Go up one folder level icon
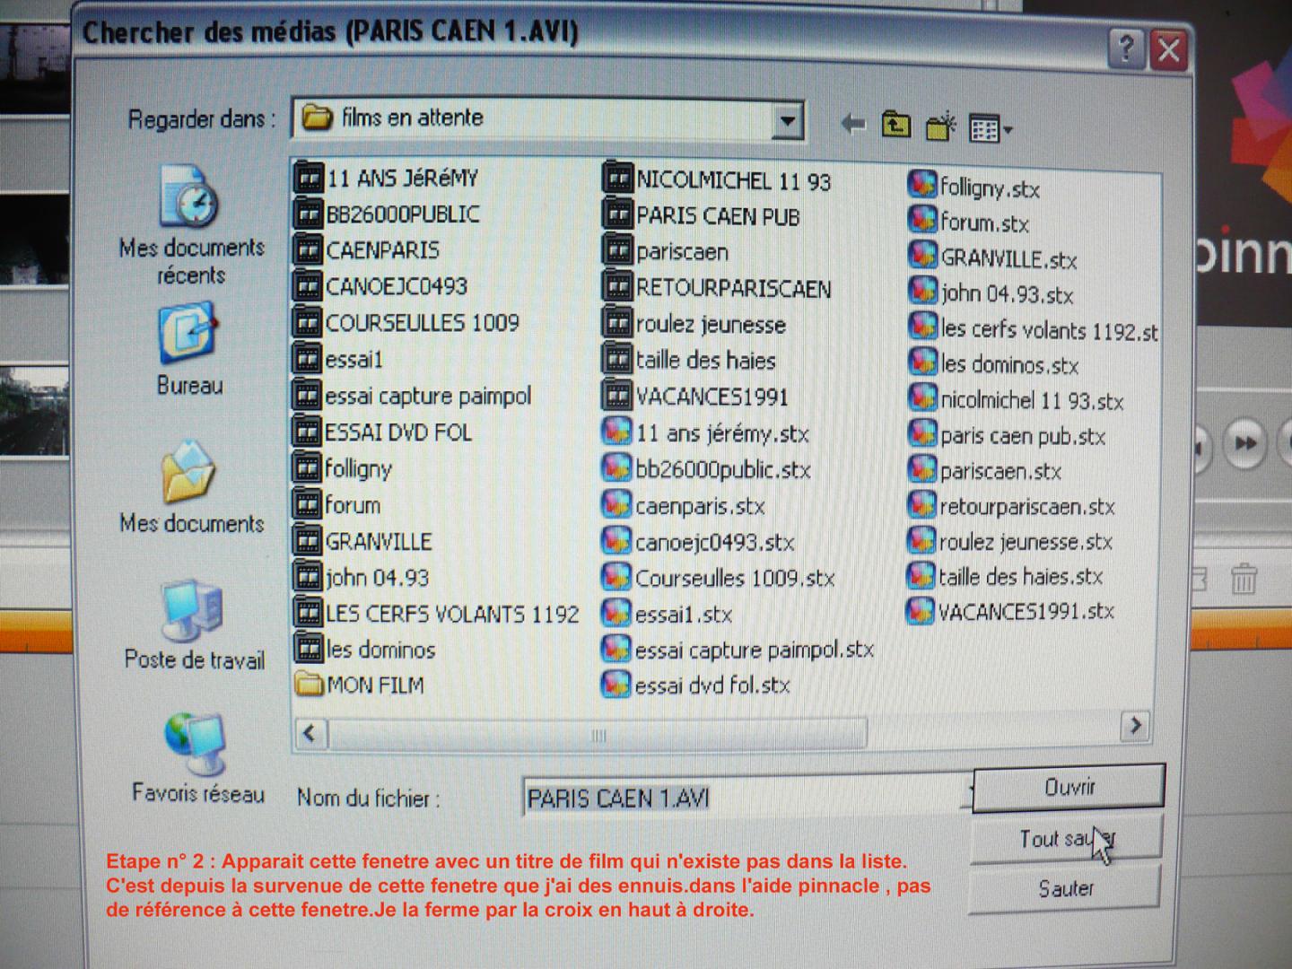This screenshot has height=969, width=1292. point(895,125)
